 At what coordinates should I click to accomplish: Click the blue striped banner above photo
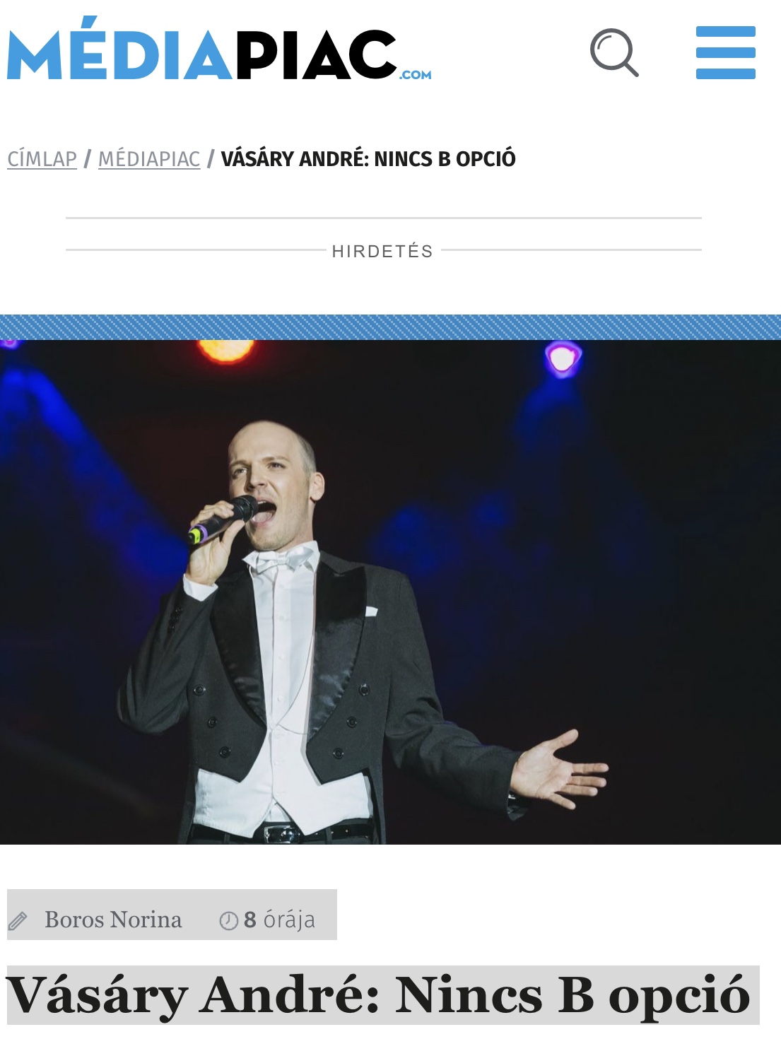pos(390,327)
